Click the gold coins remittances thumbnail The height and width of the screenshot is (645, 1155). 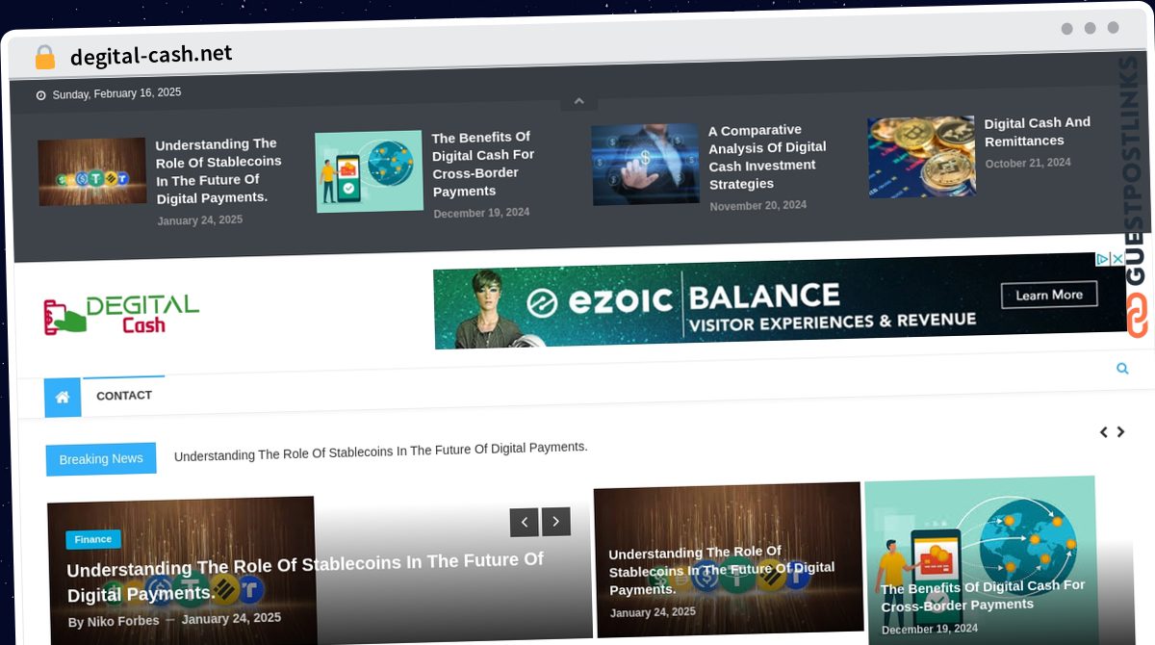921,157
